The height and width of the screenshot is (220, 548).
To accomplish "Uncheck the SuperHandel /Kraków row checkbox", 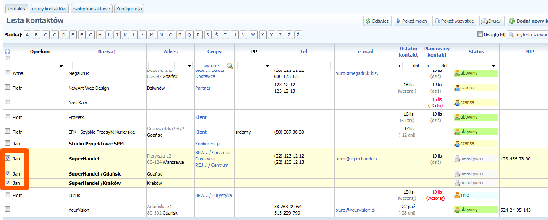I will (x=8, y=183).
